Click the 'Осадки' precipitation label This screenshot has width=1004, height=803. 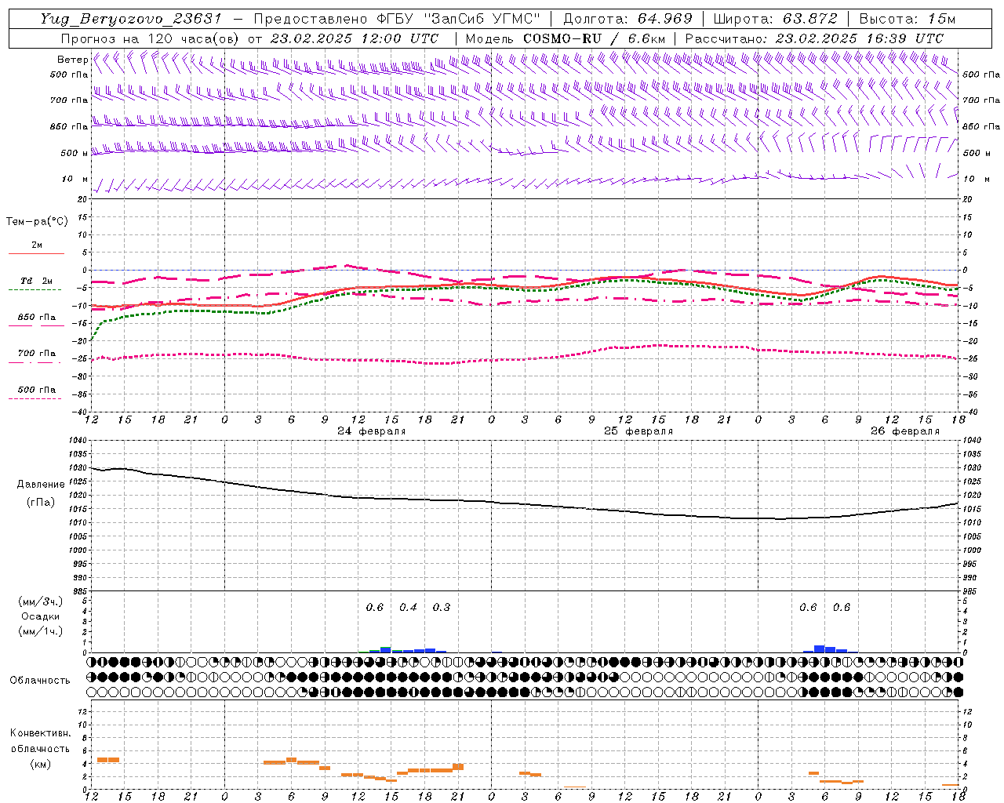(x=41, y=616)
